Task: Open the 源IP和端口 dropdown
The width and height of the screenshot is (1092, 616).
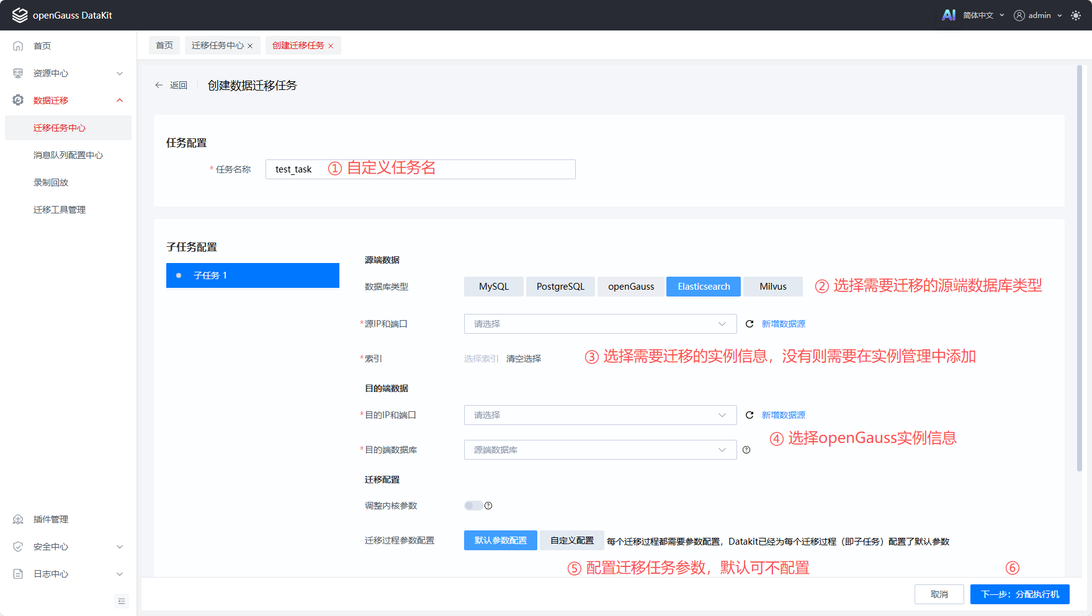Action: 600,324
